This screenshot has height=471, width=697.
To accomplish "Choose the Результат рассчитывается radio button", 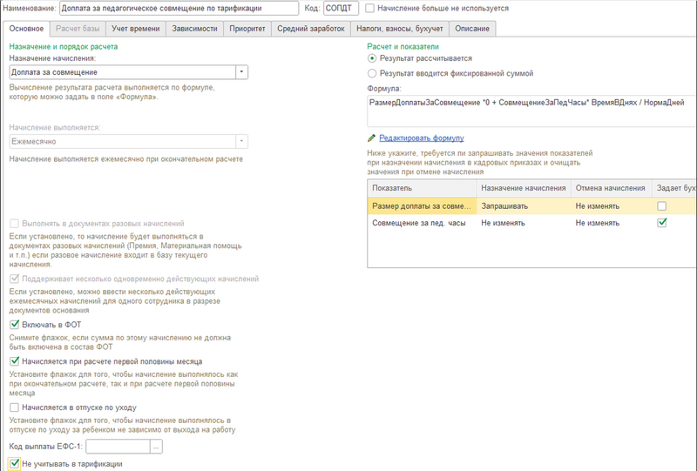I will click(x=373, y=58).
